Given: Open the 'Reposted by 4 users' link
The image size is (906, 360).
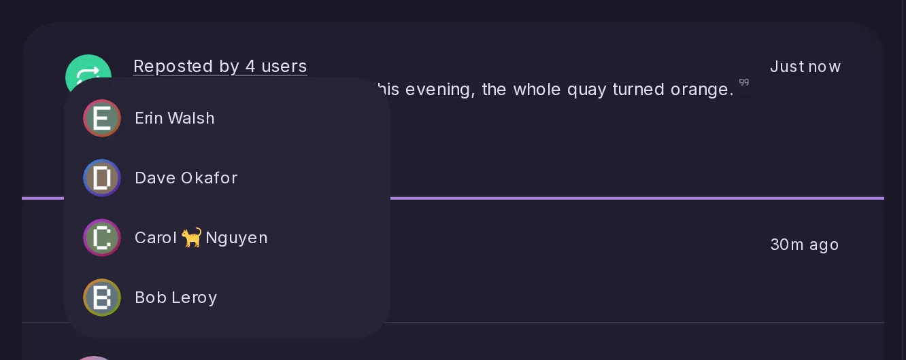Looking at the screenshot, I should click(220, 66).
